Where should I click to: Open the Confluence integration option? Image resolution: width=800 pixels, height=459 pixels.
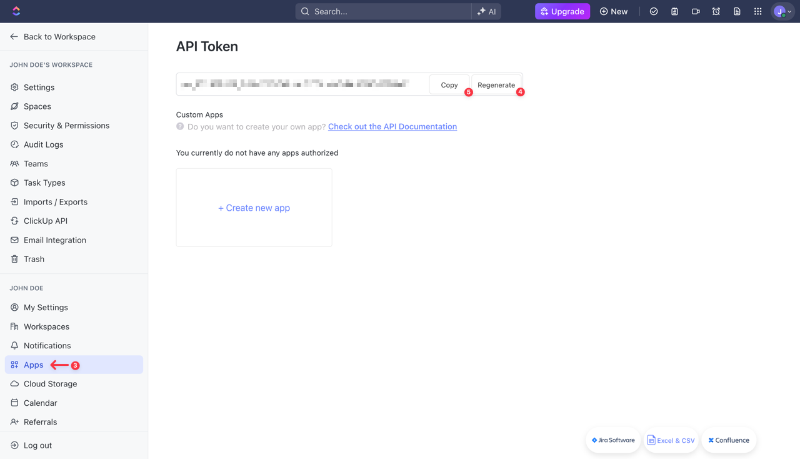click(729, 440)
